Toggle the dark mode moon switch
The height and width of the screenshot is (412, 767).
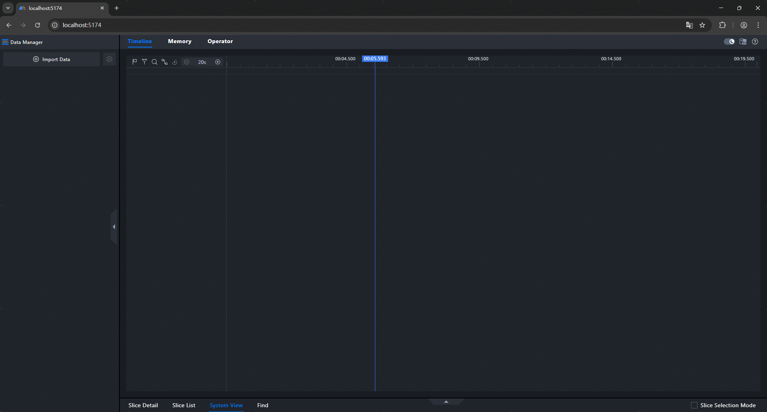(729, 42)
